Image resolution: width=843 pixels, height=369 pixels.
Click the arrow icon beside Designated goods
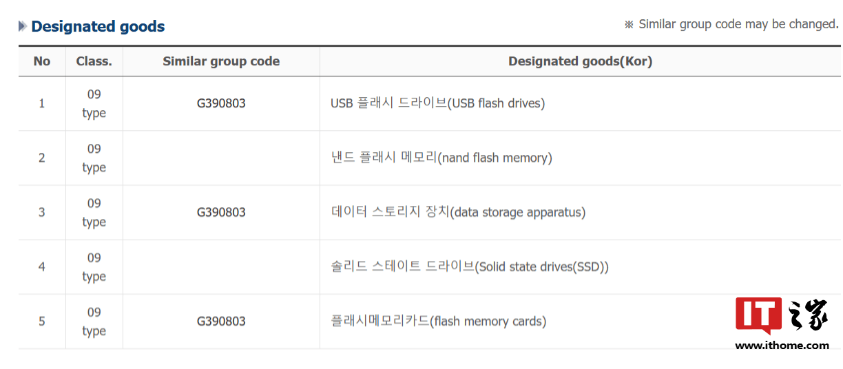click(x=23, y=26)
